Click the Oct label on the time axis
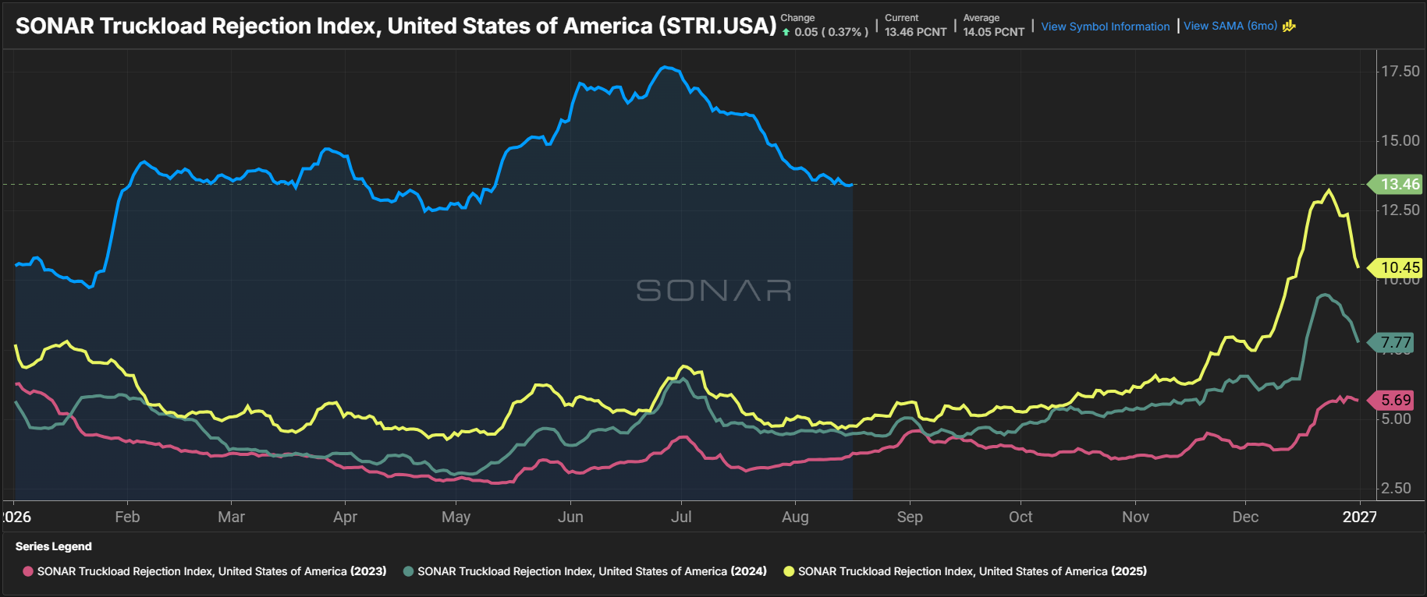This screenshot has width=1427, height=597. pos(1021,517)
